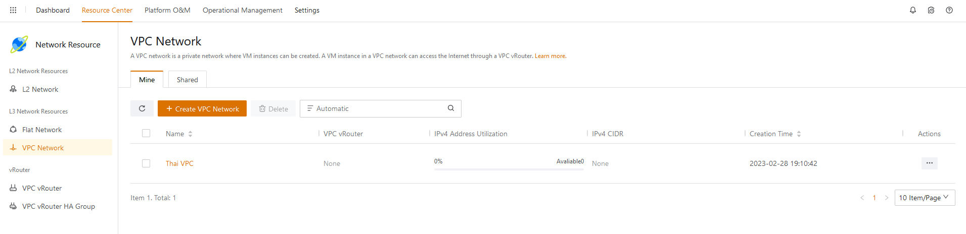Click the Create VPC Network button
966x234 pixels.
click(x=202, y=108)
